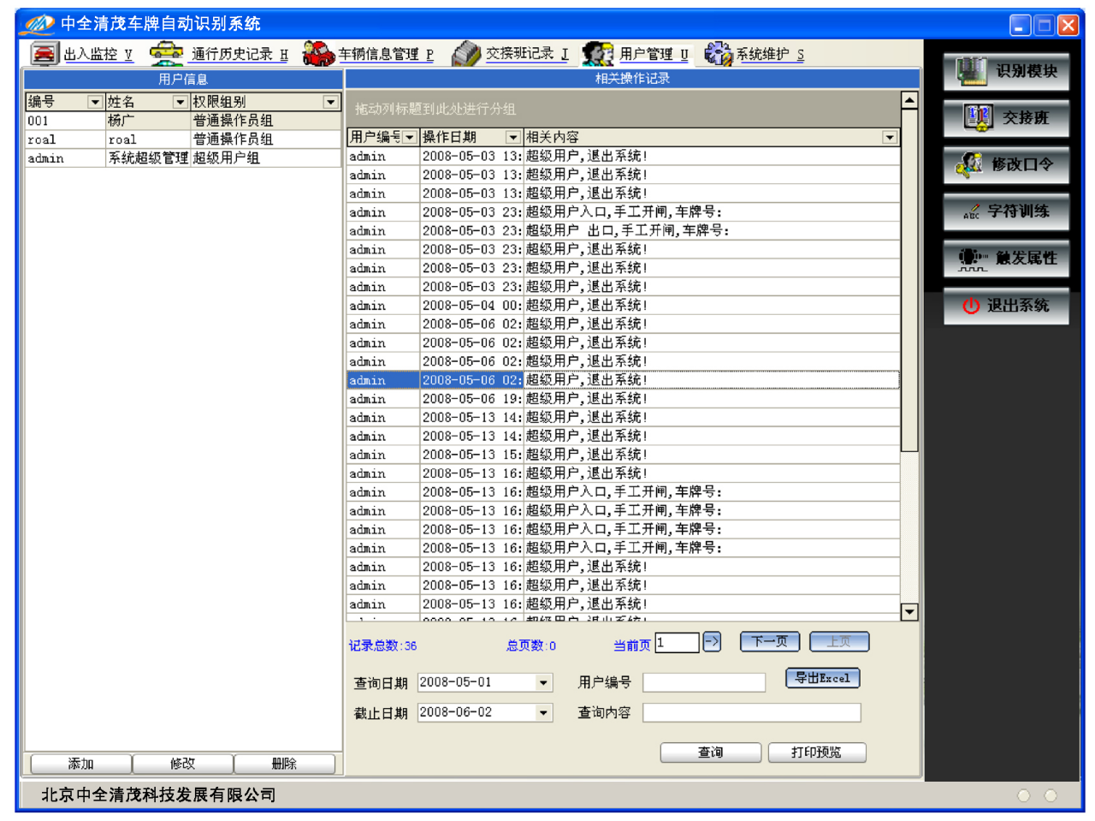Open the 用户管理 menu
This screenshot has width=1095, height=821.
pyautogui.click(x=653, y=54)
